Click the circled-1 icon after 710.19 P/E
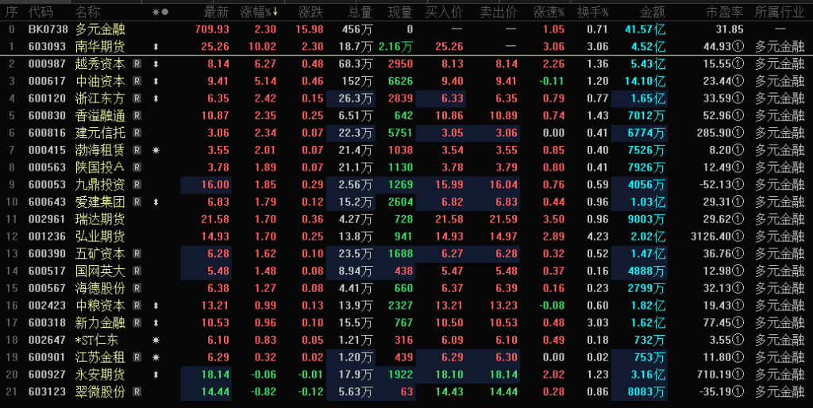This screenshot has width=813, height=408. click(739, 375)
